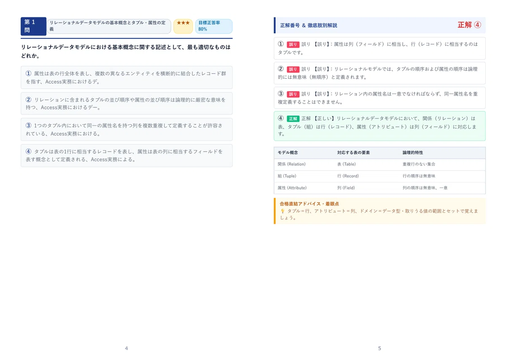Select answer option ② about タプルの並び順序
The width and height of the screenshot is (506, 359).
click(x=126, y=103)
